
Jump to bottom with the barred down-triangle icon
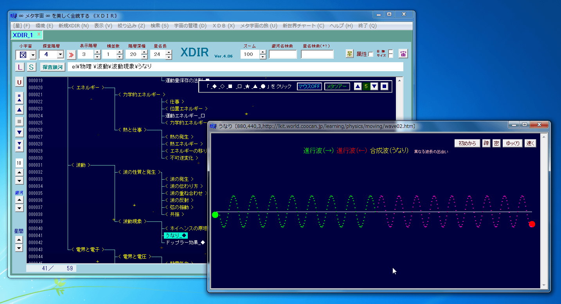pos(19,146)
